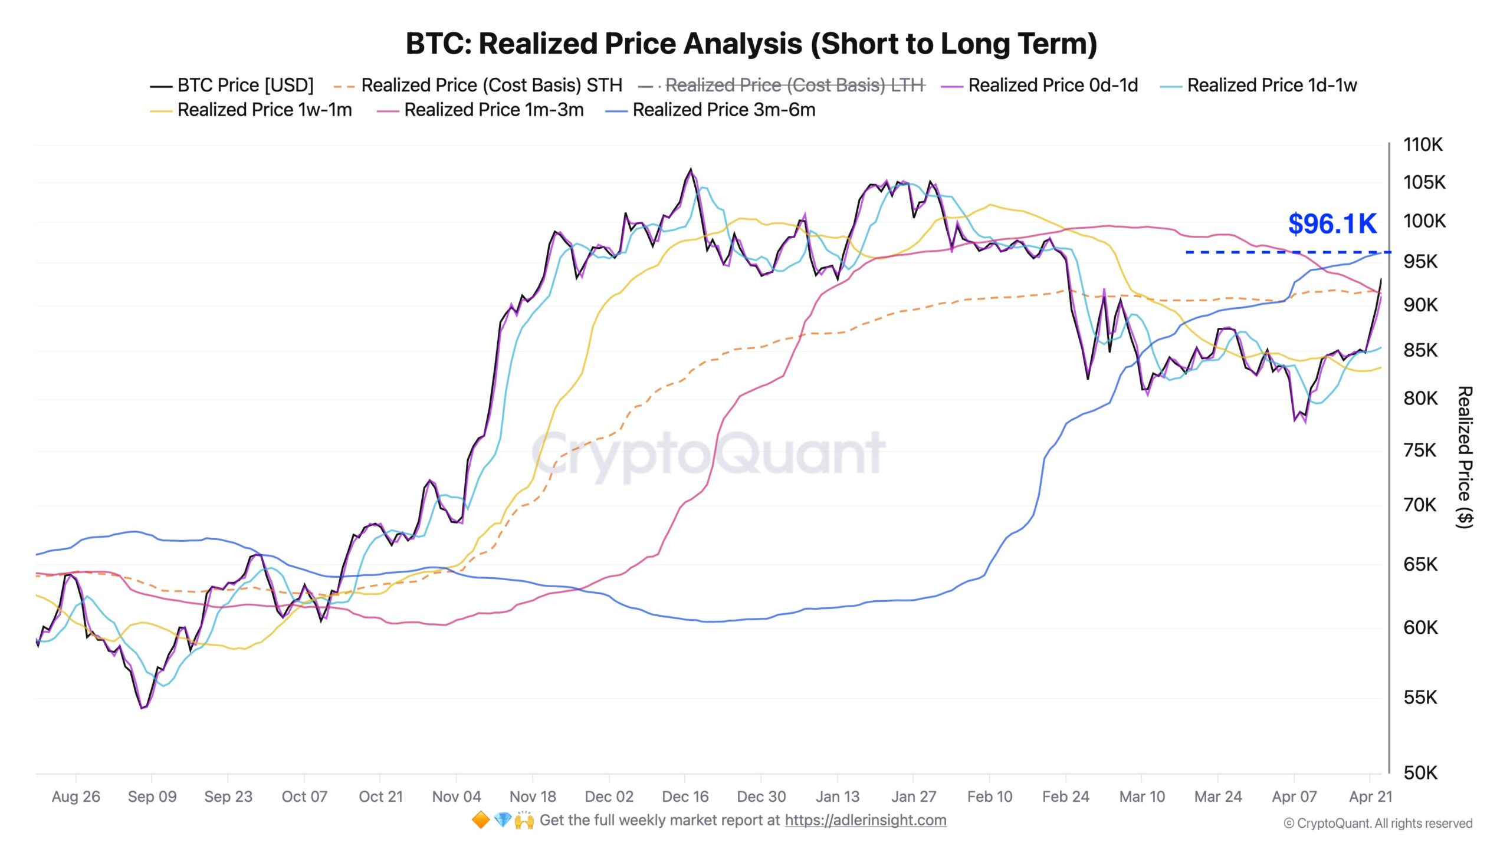Click the light-blue legend marker for 1d-1w
1510x849 pixels.
1171,86
